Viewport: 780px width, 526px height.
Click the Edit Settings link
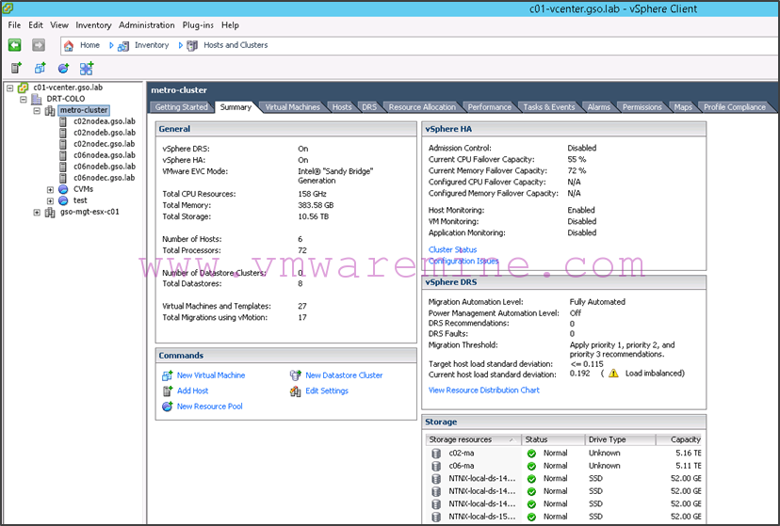(x=327, y=391)
